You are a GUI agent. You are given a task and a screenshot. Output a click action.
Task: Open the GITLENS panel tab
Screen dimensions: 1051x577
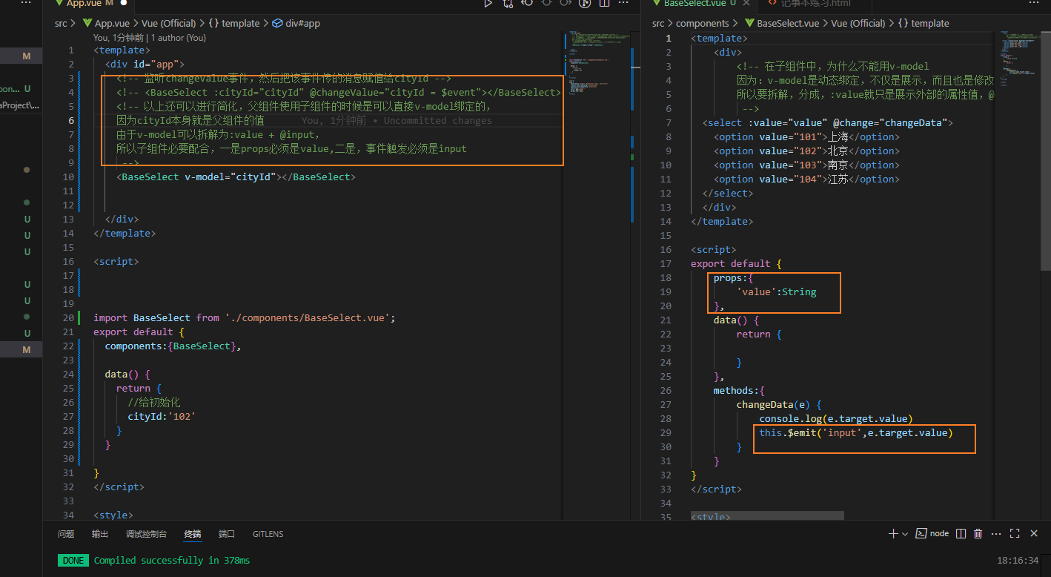click(x=268, y=534)
